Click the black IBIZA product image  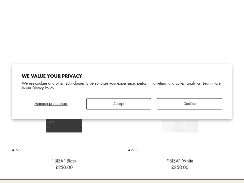tap(64, 126)
